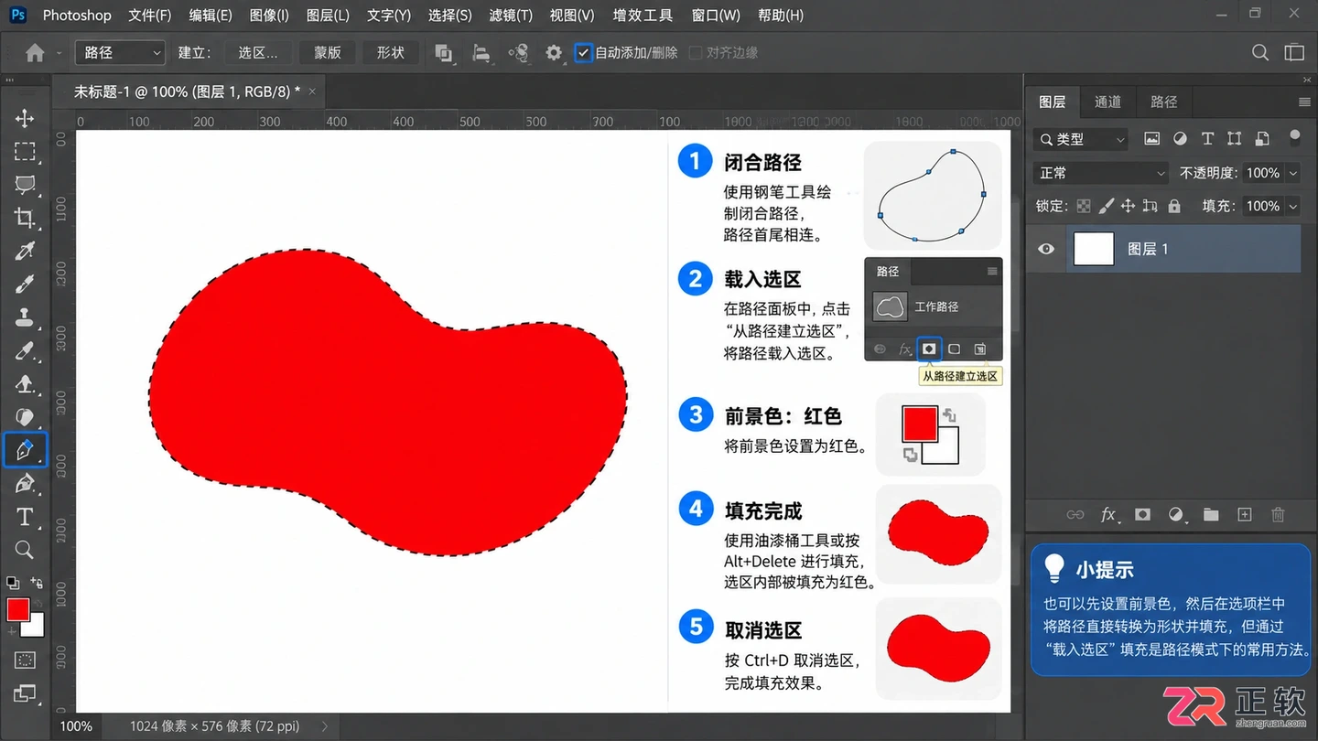Toggle filter for text layers
Screen dimensions: 1318x741
pos(1207,139)
